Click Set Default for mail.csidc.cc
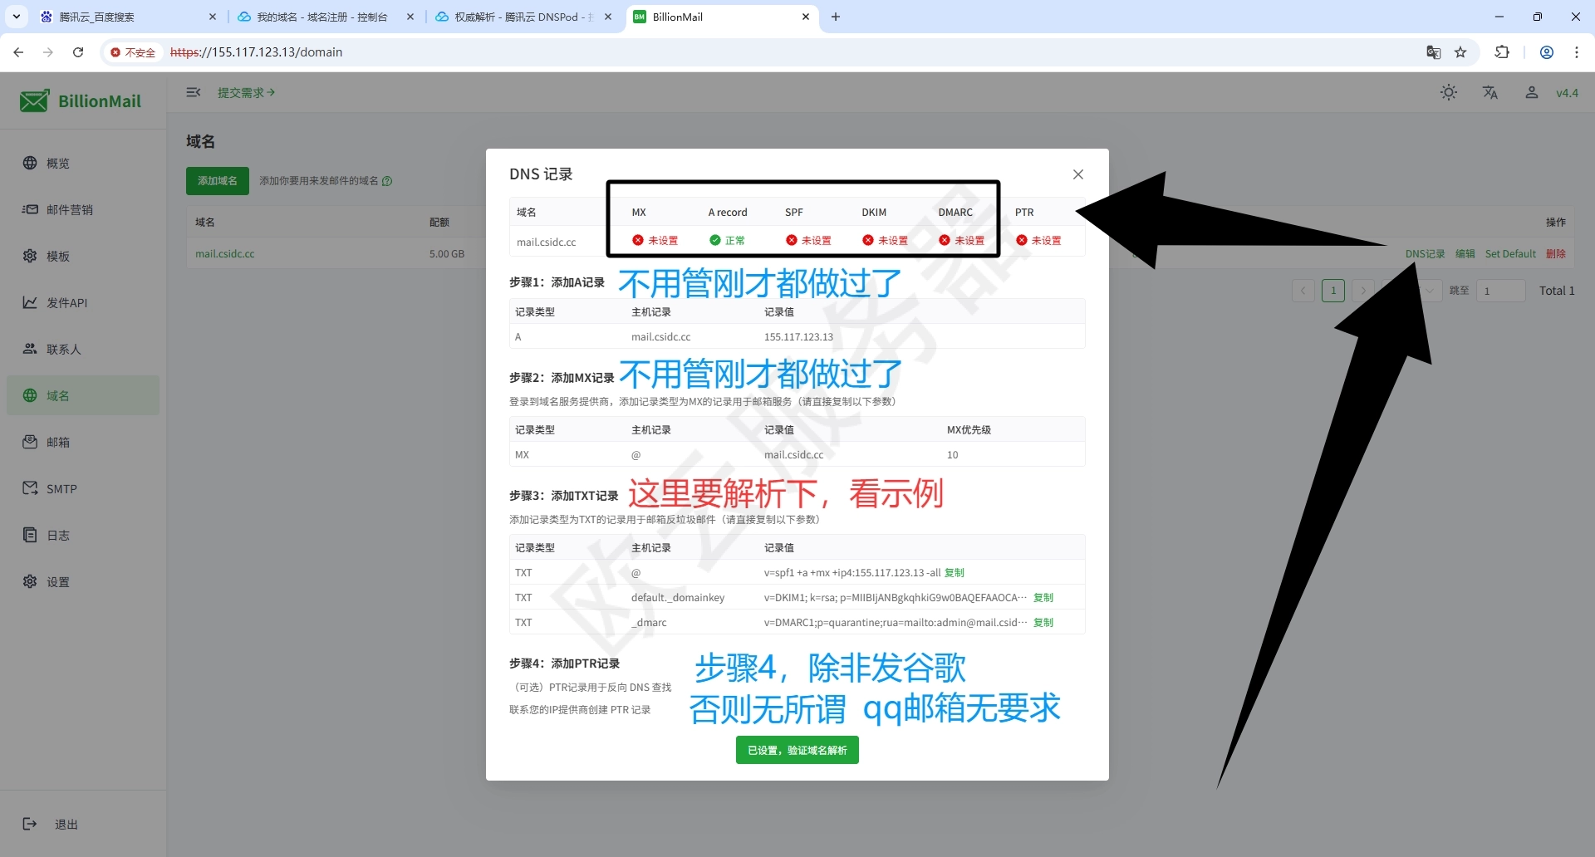 coord(1510,254)
